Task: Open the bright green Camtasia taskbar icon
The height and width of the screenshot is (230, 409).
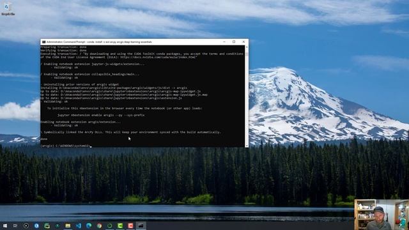Action: coord(120,226)
